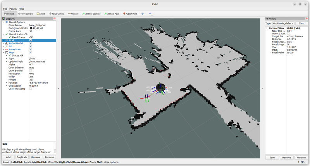Choose the Select tool in toolbar
This screenshot has height=166, width=310.
pos(41,14)
